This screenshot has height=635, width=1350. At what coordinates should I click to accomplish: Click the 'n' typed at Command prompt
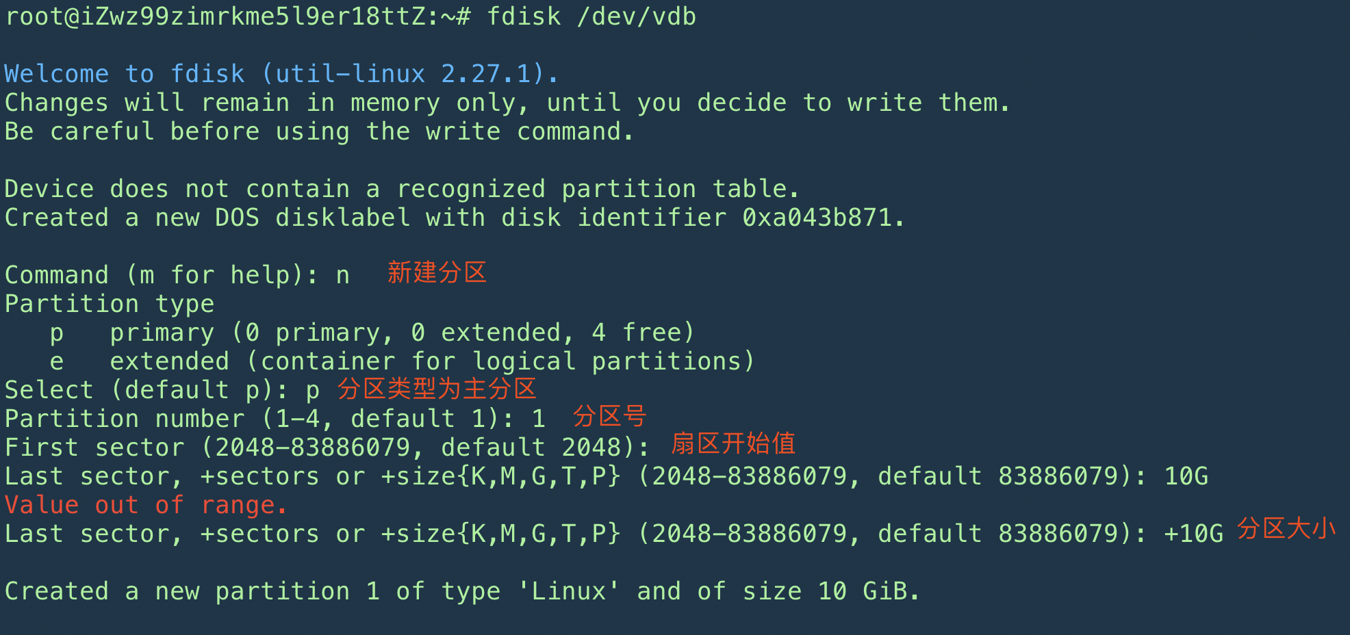click(x=342, y=275)
